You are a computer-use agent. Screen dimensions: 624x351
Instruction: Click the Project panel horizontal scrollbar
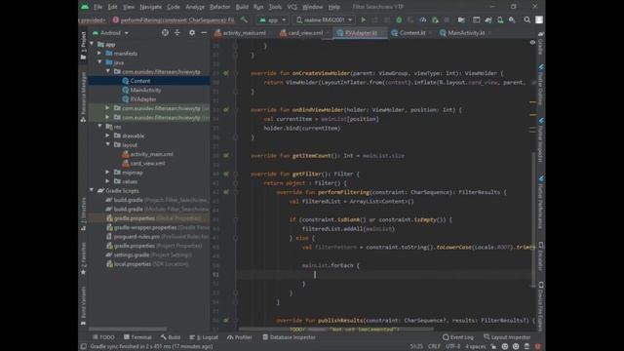[128, 330]
